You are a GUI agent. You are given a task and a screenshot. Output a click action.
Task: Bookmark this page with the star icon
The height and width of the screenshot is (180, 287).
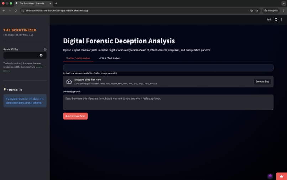pos(257,11)
